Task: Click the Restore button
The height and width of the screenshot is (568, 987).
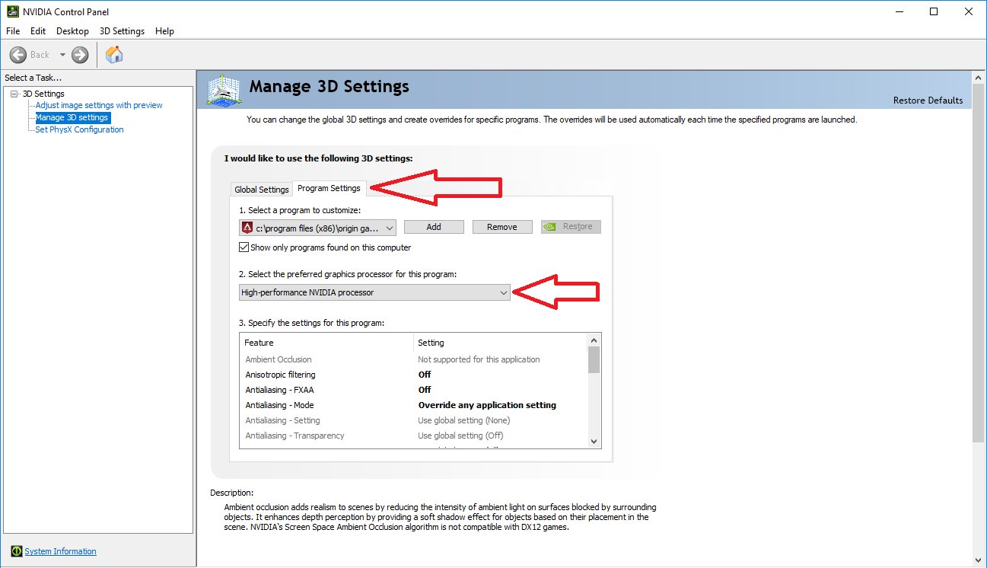Action: pos(571,227)
